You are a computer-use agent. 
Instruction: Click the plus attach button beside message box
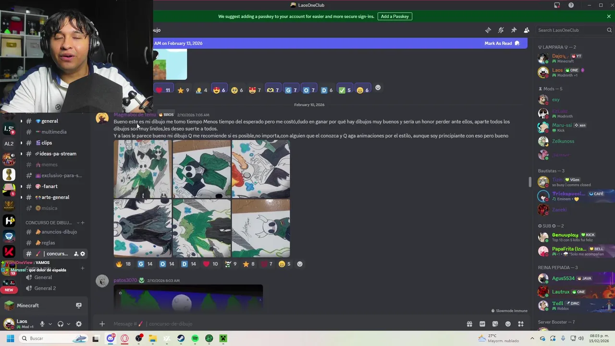tap(102, 324)
